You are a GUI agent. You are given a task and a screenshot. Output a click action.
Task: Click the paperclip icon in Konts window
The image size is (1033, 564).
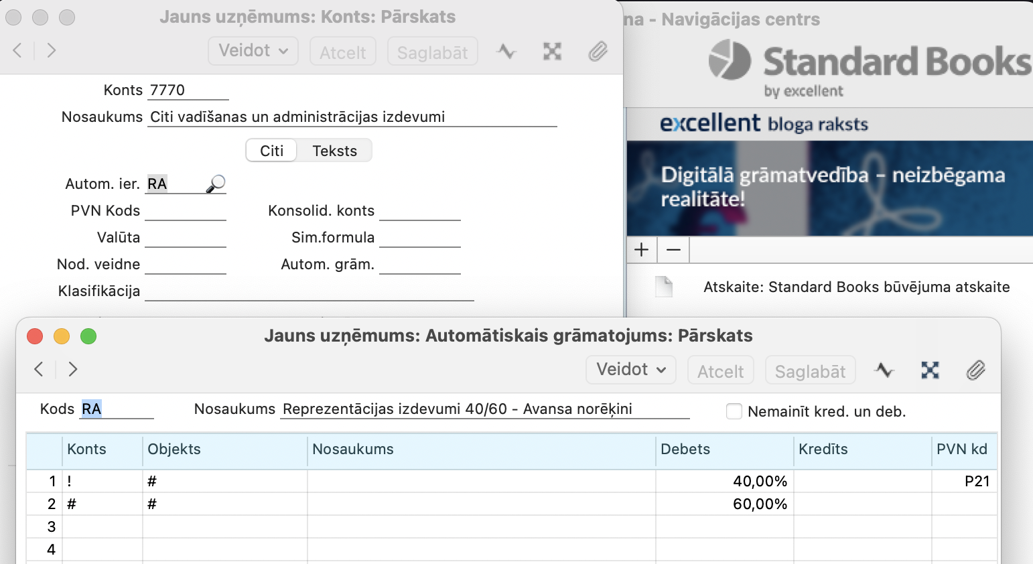598,52
